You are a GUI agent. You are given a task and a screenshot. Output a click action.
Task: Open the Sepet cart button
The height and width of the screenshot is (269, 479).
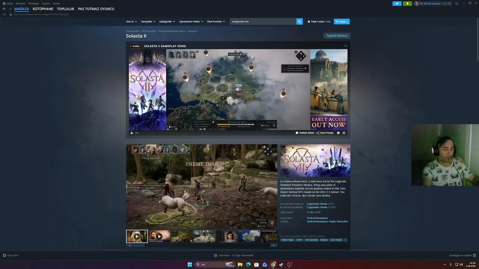pyautogui.click(x=342, y=22)
